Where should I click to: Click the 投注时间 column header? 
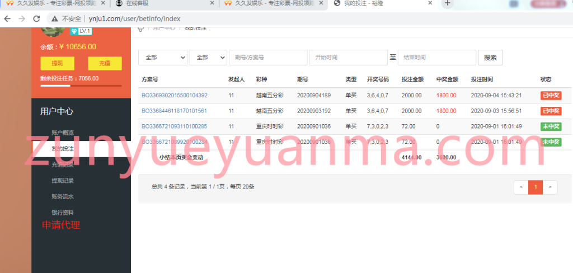click(482, 79)
